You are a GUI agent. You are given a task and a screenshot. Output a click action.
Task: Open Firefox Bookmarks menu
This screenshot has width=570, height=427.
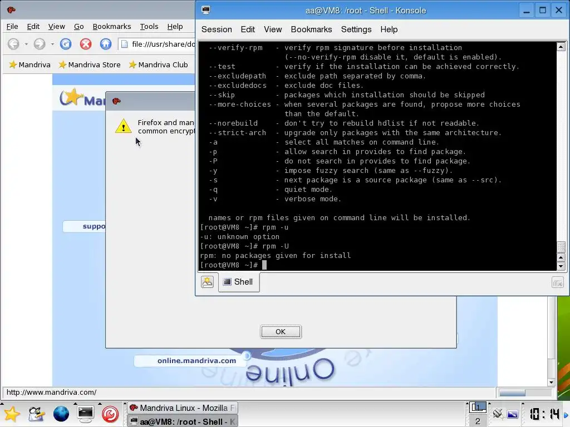point(111,27)
